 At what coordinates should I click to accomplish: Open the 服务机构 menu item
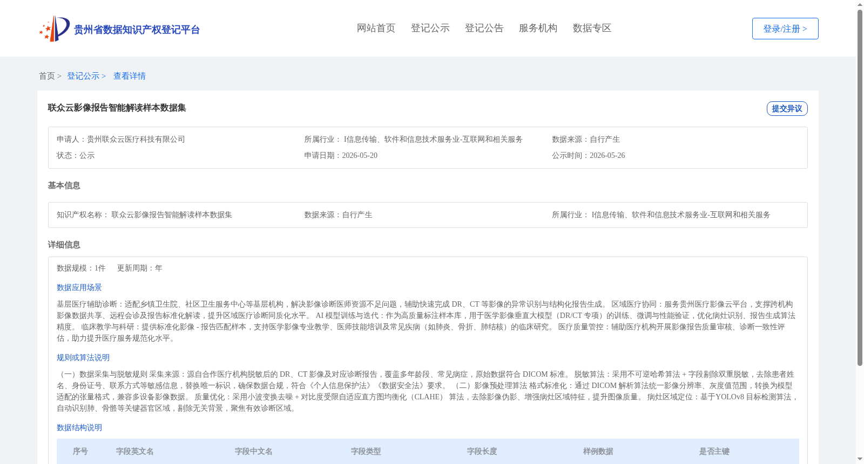[x=538, y=28]
